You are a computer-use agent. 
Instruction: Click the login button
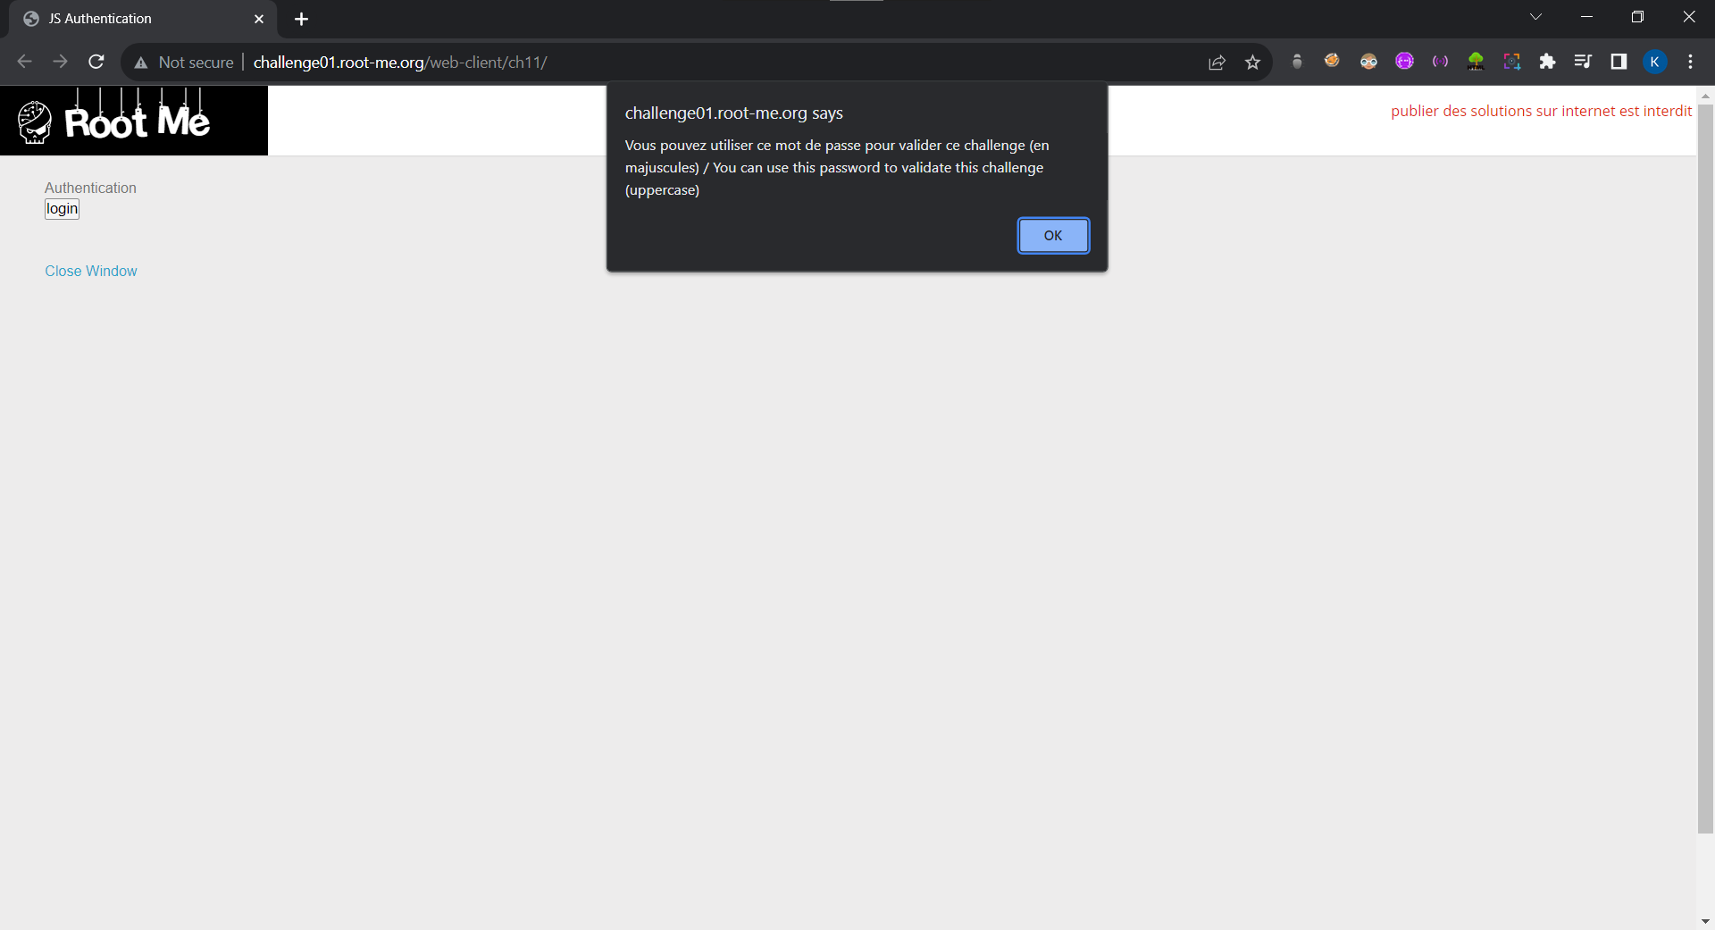tap(63, 209)
